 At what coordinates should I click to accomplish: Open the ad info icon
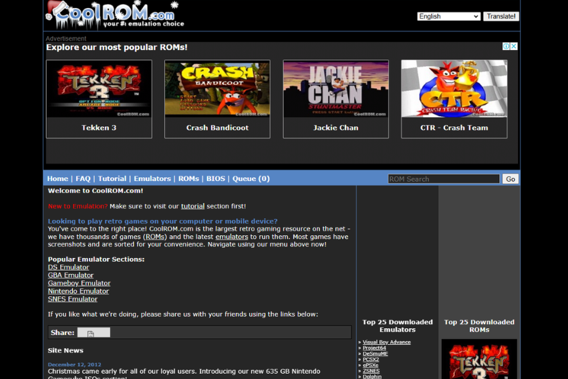pos(506,46)
